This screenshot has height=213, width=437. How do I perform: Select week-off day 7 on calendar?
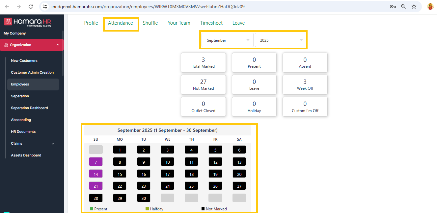pos(96,162)
